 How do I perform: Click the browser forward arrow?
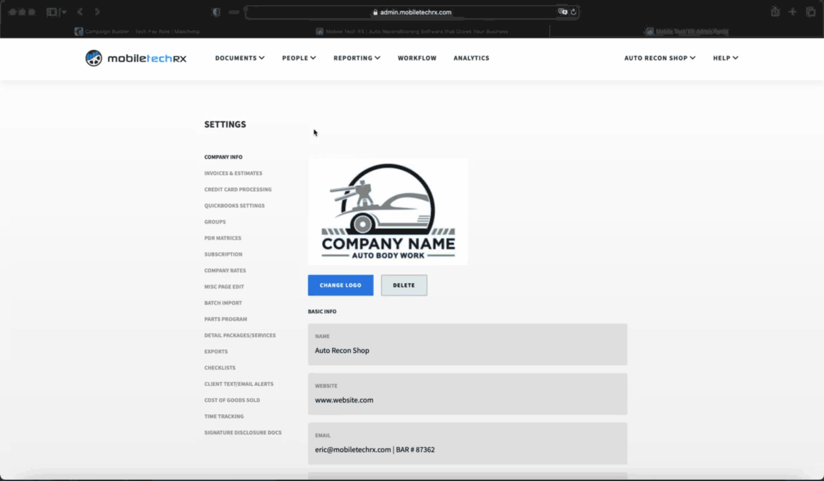click(x=97, y=12)
